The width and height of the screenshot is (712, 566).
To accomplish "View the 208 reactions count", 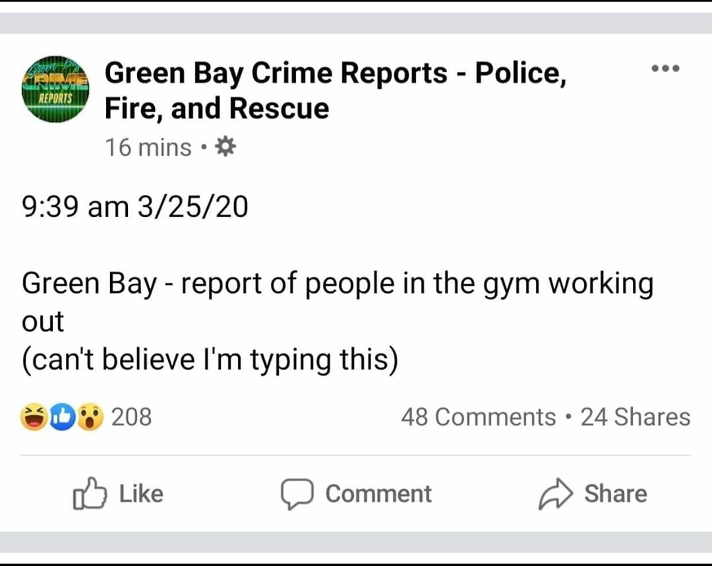I will (x=131, y=417).
